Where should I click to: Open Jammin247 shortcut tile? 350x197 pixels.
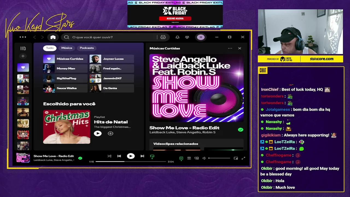pos(112,79)
